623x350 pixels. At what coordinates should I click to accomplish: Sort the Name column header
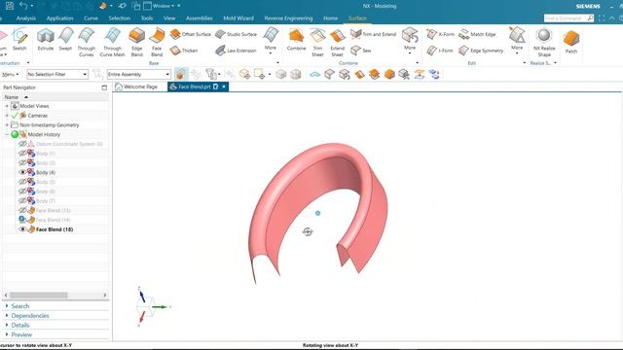pyautogui.click(x=16, y=97)
